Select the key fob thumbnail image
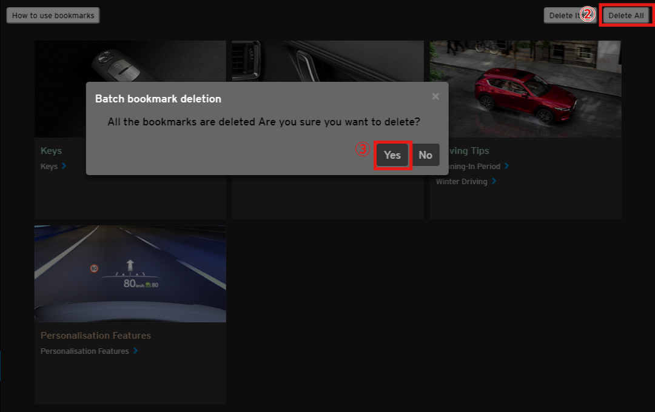655x412 pixels. point(130,61)
